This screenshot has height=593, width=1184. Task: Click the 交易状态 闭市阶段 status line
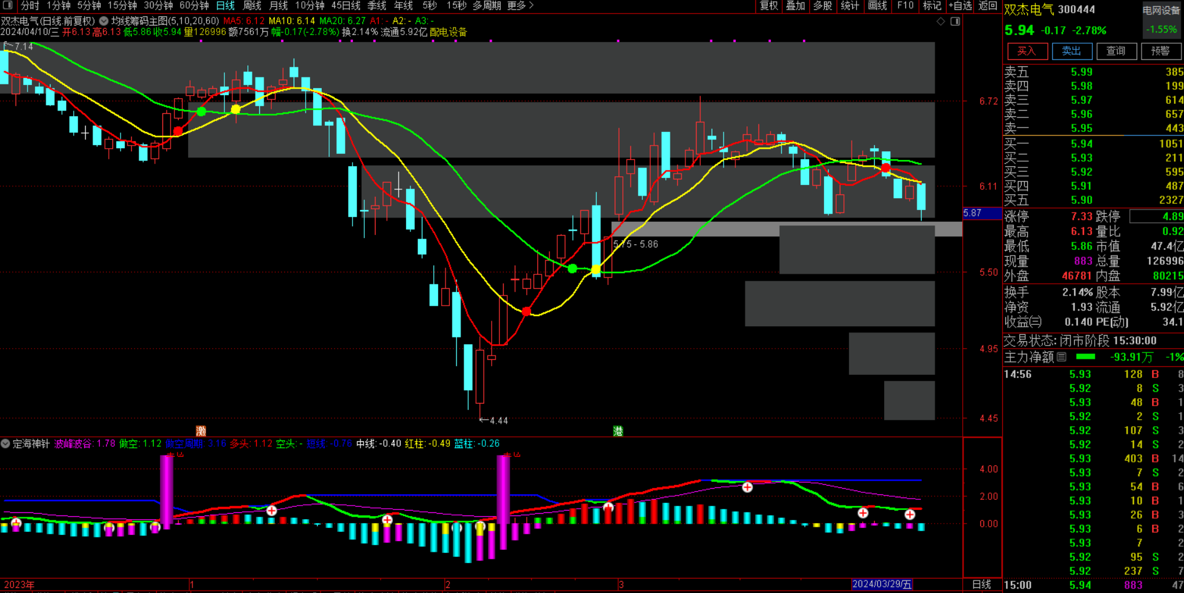click(1080, 341)
